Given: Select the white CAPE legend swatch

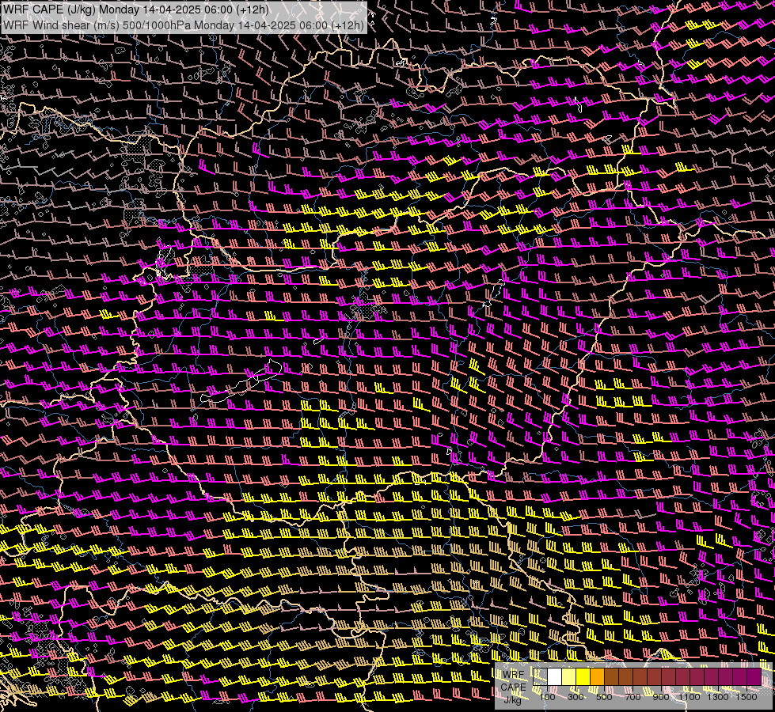Looking at the screenshot, I should coord(555,677).
